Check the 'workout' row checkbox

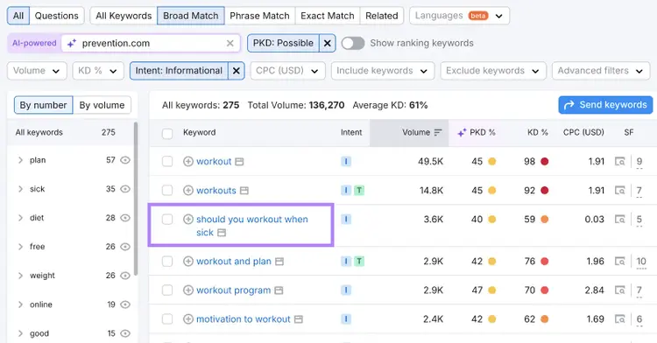point(167,162)
